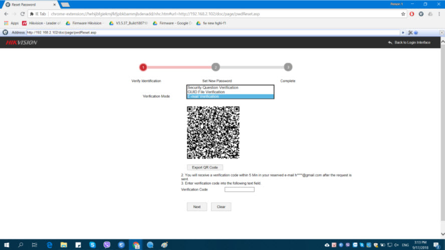Click the Clear button
The width and height of the screenshot is (445, 250).
click(221, 206)
